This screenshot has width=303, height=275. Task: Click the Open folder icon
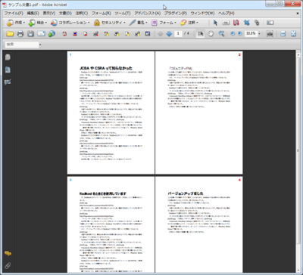click(x=10, y=34)
